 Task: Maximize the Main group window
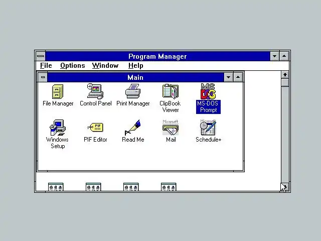238,77
